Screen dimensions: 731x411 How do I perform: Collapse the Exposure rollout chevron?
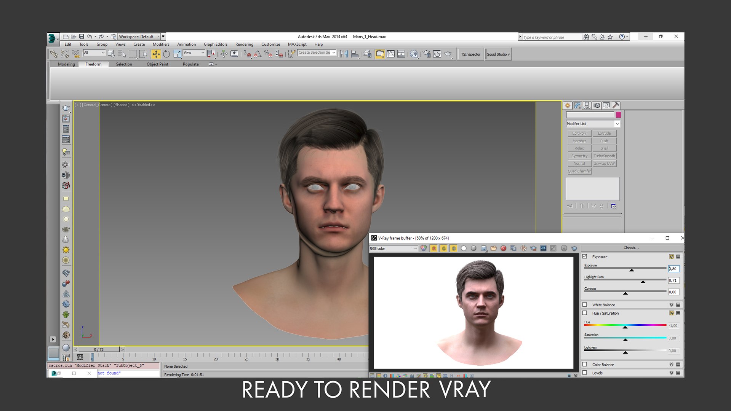pos(672,256)
